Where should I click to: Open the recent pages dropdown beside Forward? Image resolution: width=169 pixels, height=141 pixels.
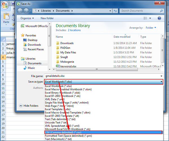31,11
